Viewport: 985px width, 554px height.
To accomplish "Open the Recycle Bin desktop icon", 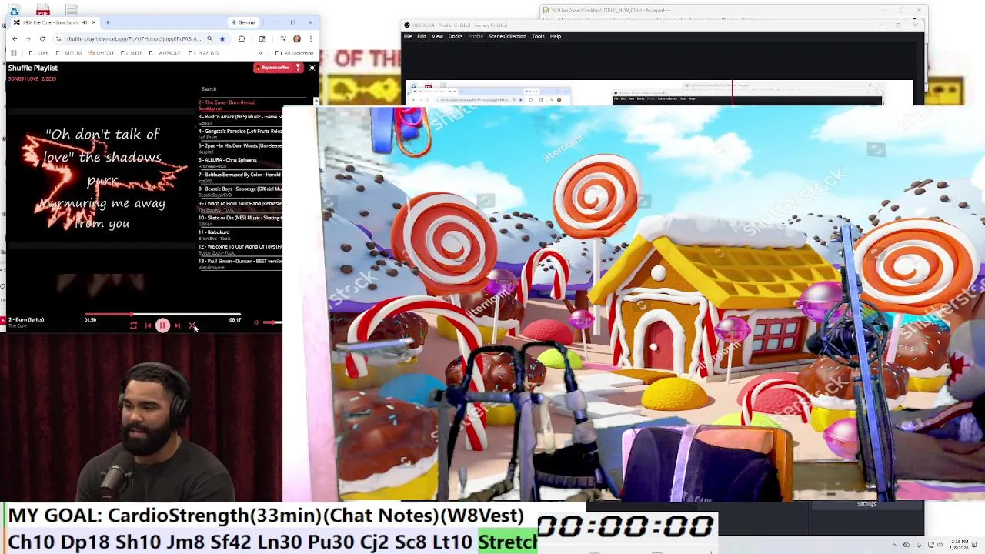I will 14,11.
